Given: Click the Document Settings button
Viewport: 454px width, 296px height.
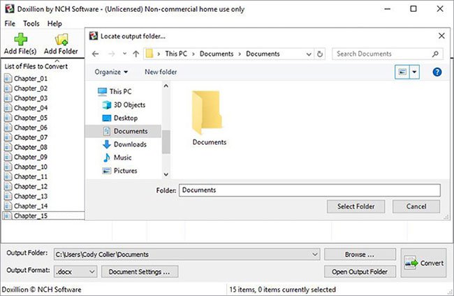Looking at the screenshot, I should tap(140, 272).
